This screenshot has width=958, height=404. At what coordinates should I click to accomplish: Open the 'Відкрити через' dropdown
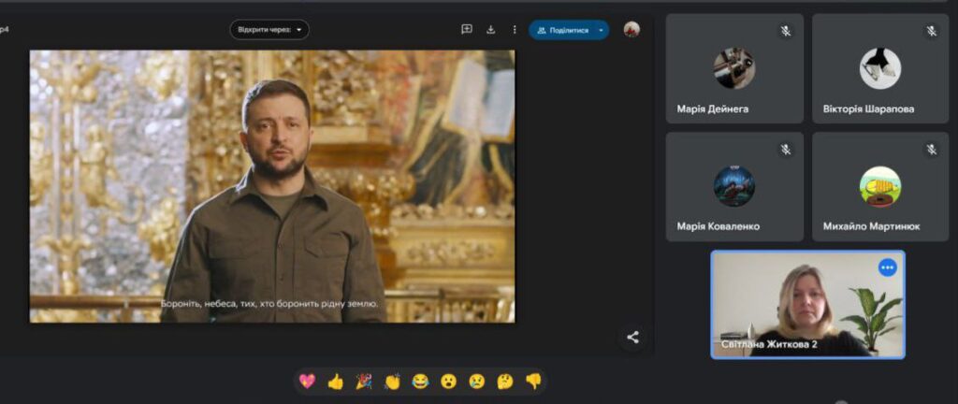coord(269,29)
